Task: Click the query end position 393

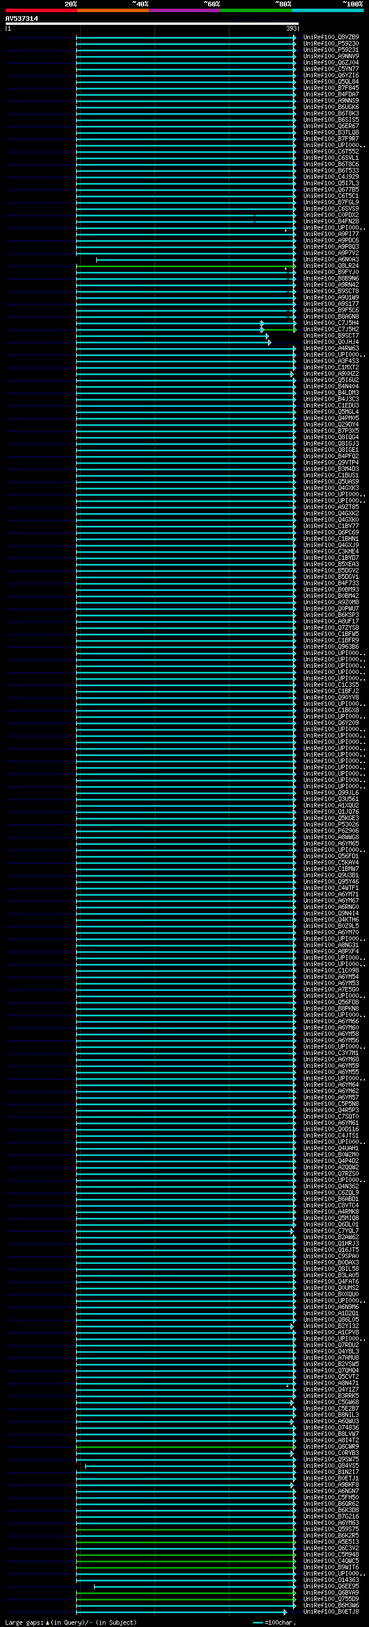Action: [x=291, y=28]
